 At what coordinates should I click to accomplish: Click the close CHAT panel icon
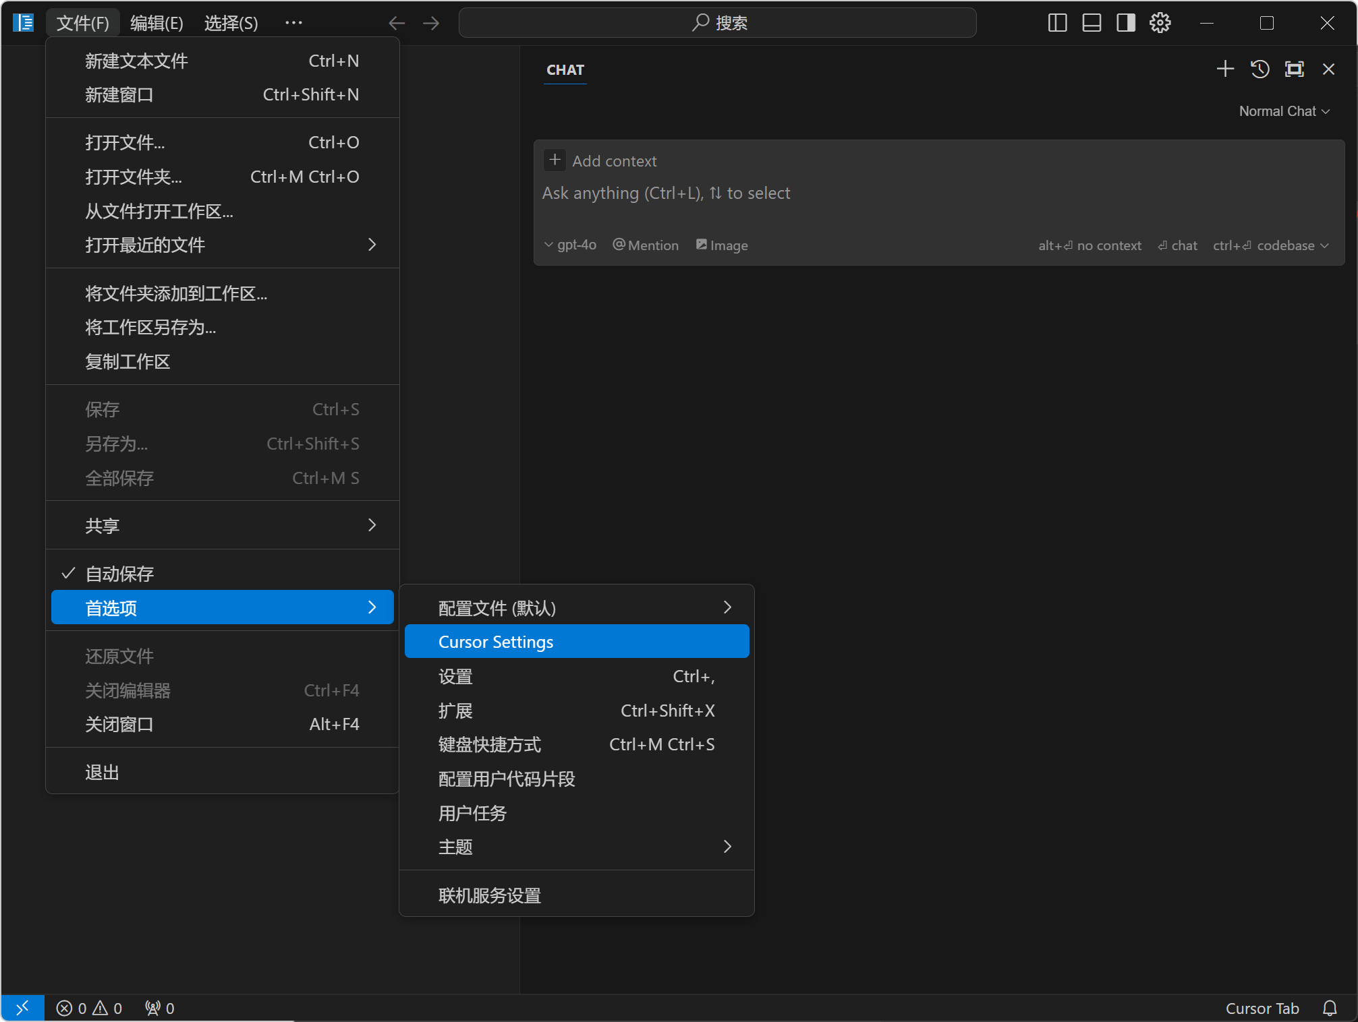coord(1329,69)
